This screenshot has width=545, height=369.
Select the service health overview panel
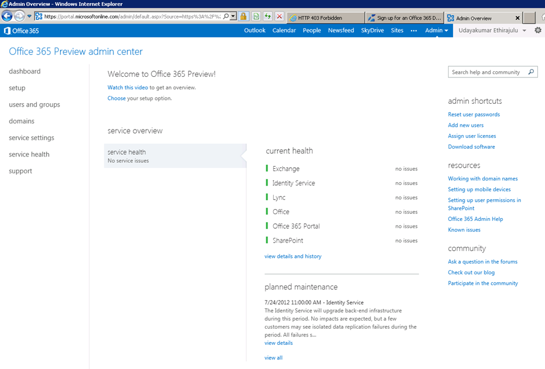[x=175, y=156]
